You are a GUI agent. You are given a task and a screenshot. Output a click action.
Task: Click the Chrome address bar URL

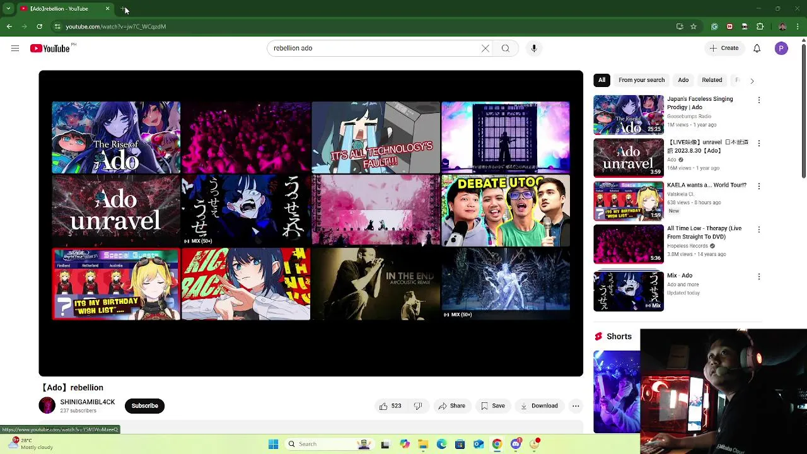116,26
